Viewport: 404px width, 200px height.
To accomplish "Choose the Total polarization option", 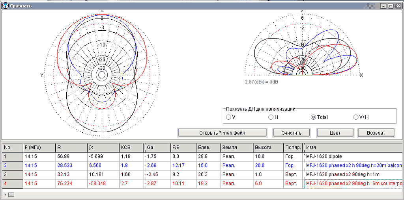I will pos(314,117).
